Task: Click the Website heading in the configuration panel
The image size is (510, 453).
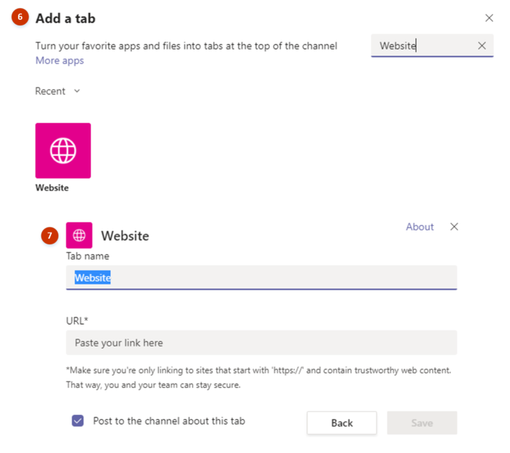Action: 125,236
